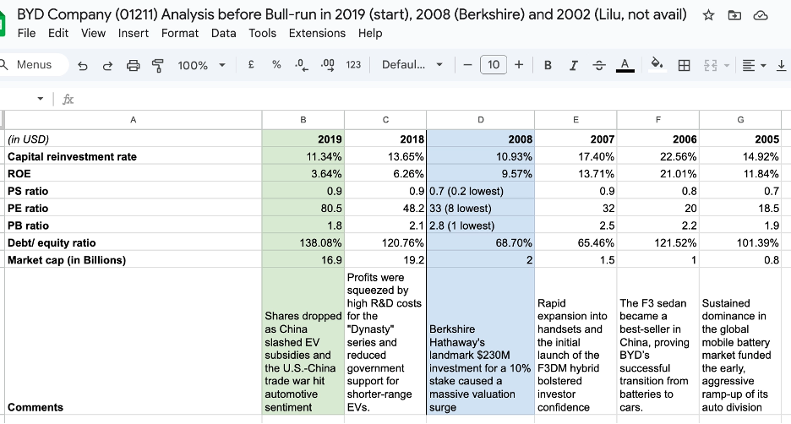Open the File menu
The image size is (791, 424).
[26, 33]
